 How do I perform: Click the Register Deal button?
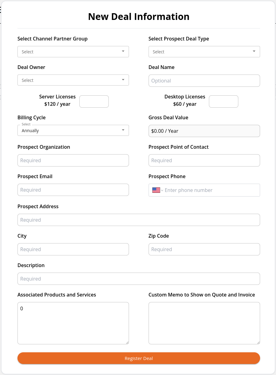coord(139,358)
